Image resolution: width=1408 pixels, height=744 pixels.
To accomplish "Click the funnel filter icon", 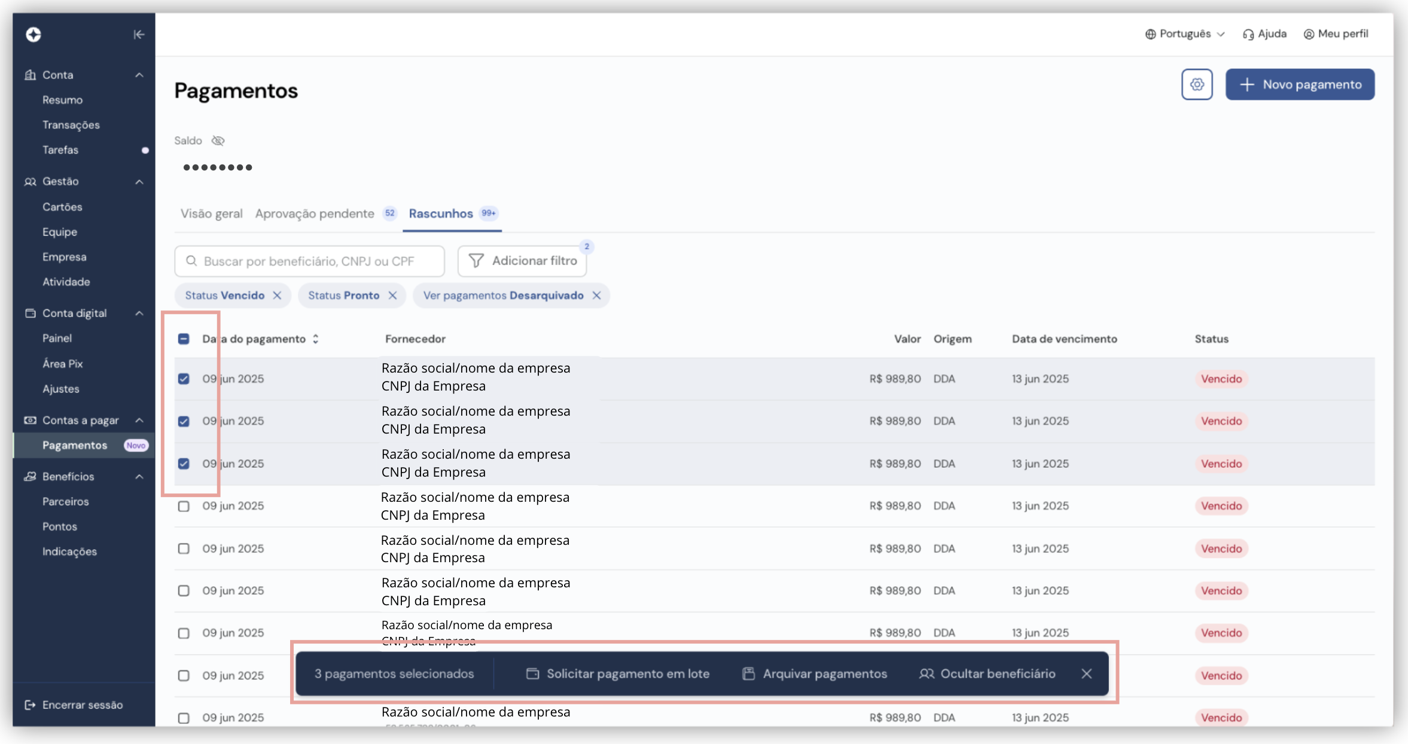I will tap(476, 261).
